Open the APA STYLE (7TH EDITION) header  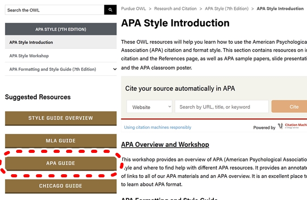click(x=61, y=29)
